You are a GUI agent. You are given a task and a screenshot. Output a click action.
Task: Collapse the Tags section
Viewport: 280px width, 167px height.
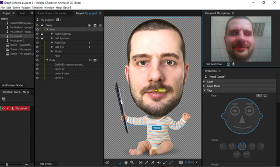[x=205, y=90]
